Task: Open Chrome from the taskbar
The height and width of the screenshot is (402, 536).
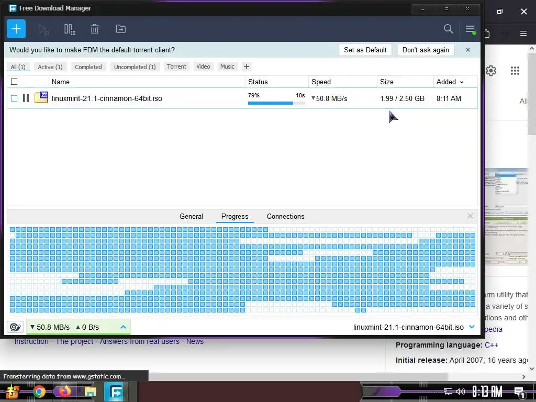Action: click(39, 392)
